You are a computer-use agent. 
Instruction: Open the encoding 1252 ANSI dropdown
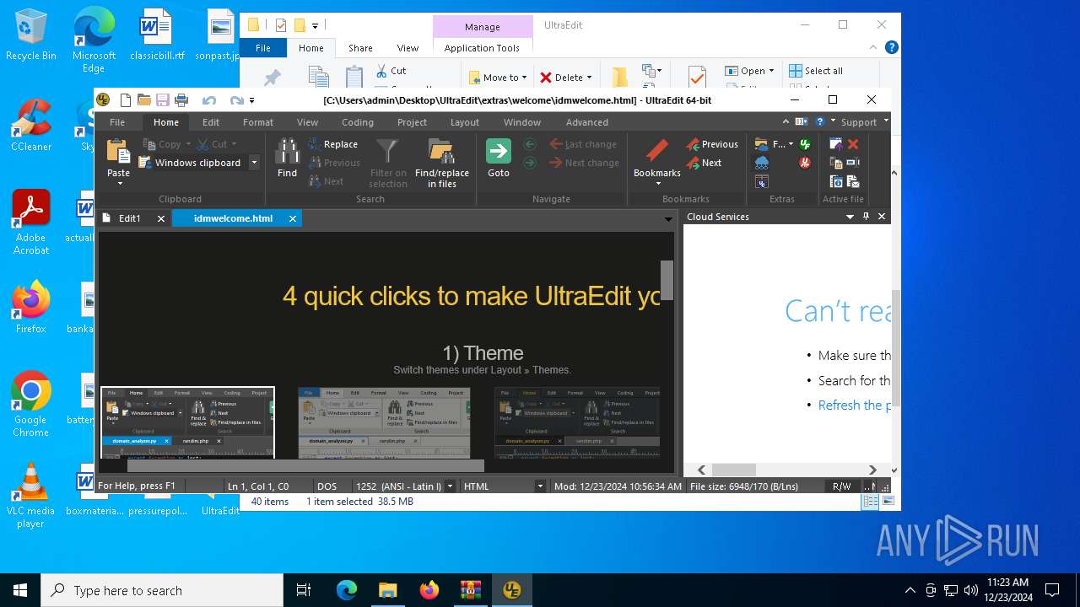[x=450, y=486]
